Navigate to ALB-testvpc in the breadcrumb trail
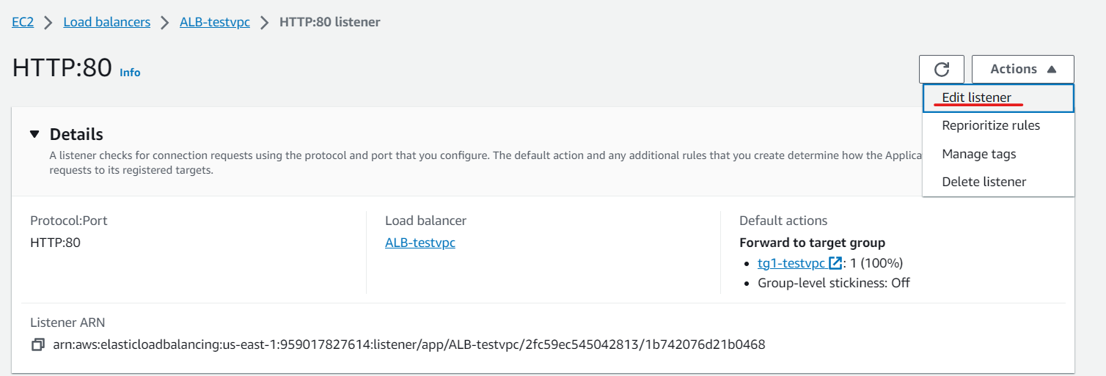The image size is (1106, 376). coord(215,22)
